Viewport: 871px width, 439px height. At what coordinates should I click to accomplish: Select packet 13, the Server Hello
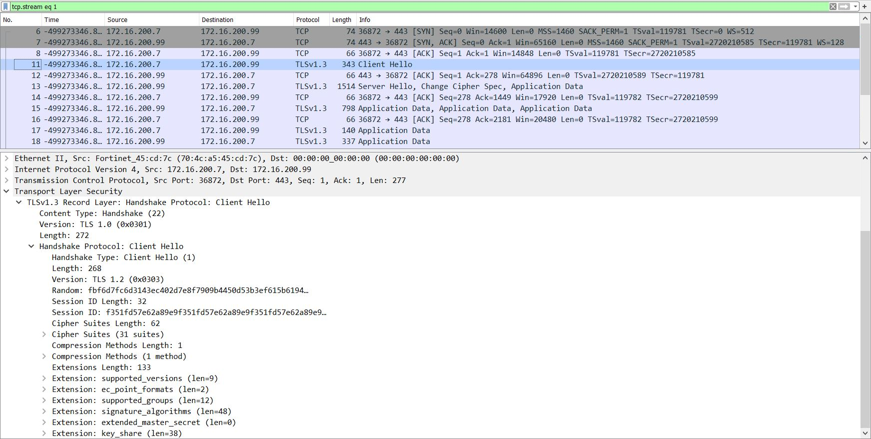(430, 86)
